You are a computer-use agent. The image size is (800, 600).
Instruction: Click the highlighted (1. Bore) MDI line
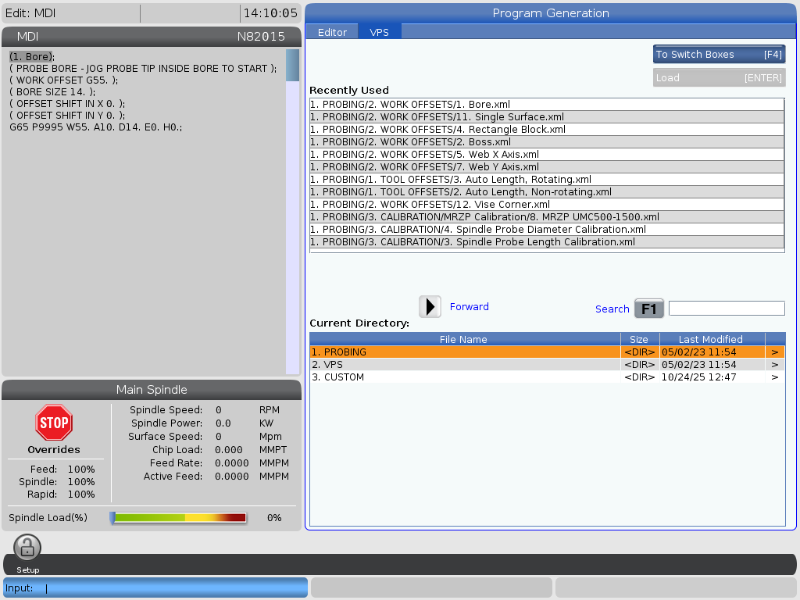(x=31, y=56)
